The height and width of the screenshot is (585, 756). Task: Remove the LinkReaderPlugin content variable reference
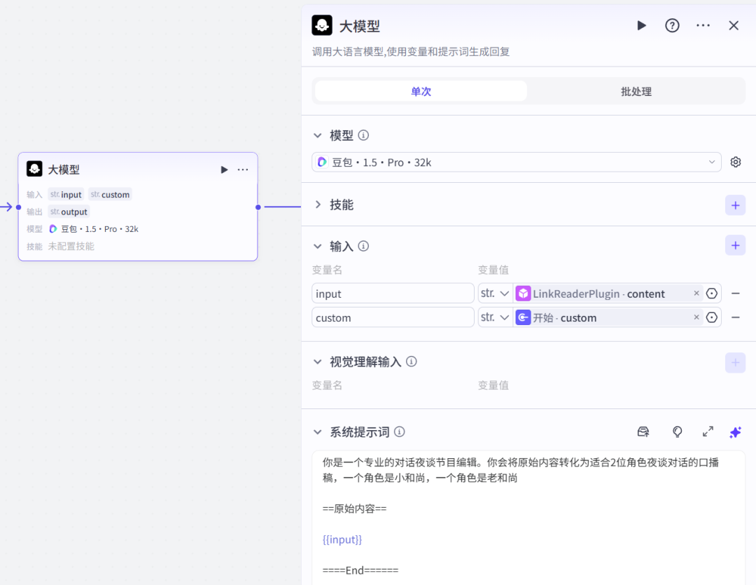pyautogui.click(x=696, y=293)
